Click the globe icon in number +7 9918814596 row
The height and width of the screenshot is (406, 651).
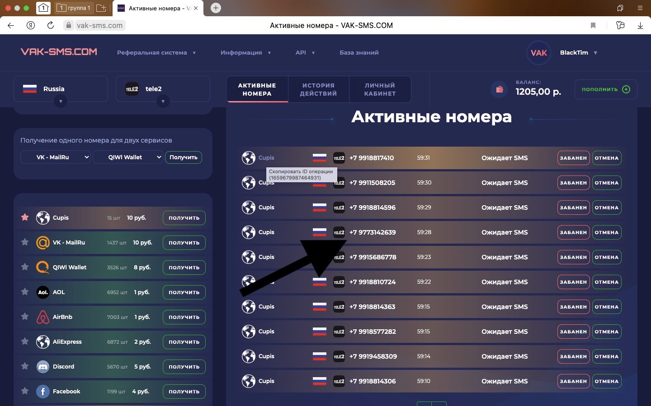pos(249,208)
